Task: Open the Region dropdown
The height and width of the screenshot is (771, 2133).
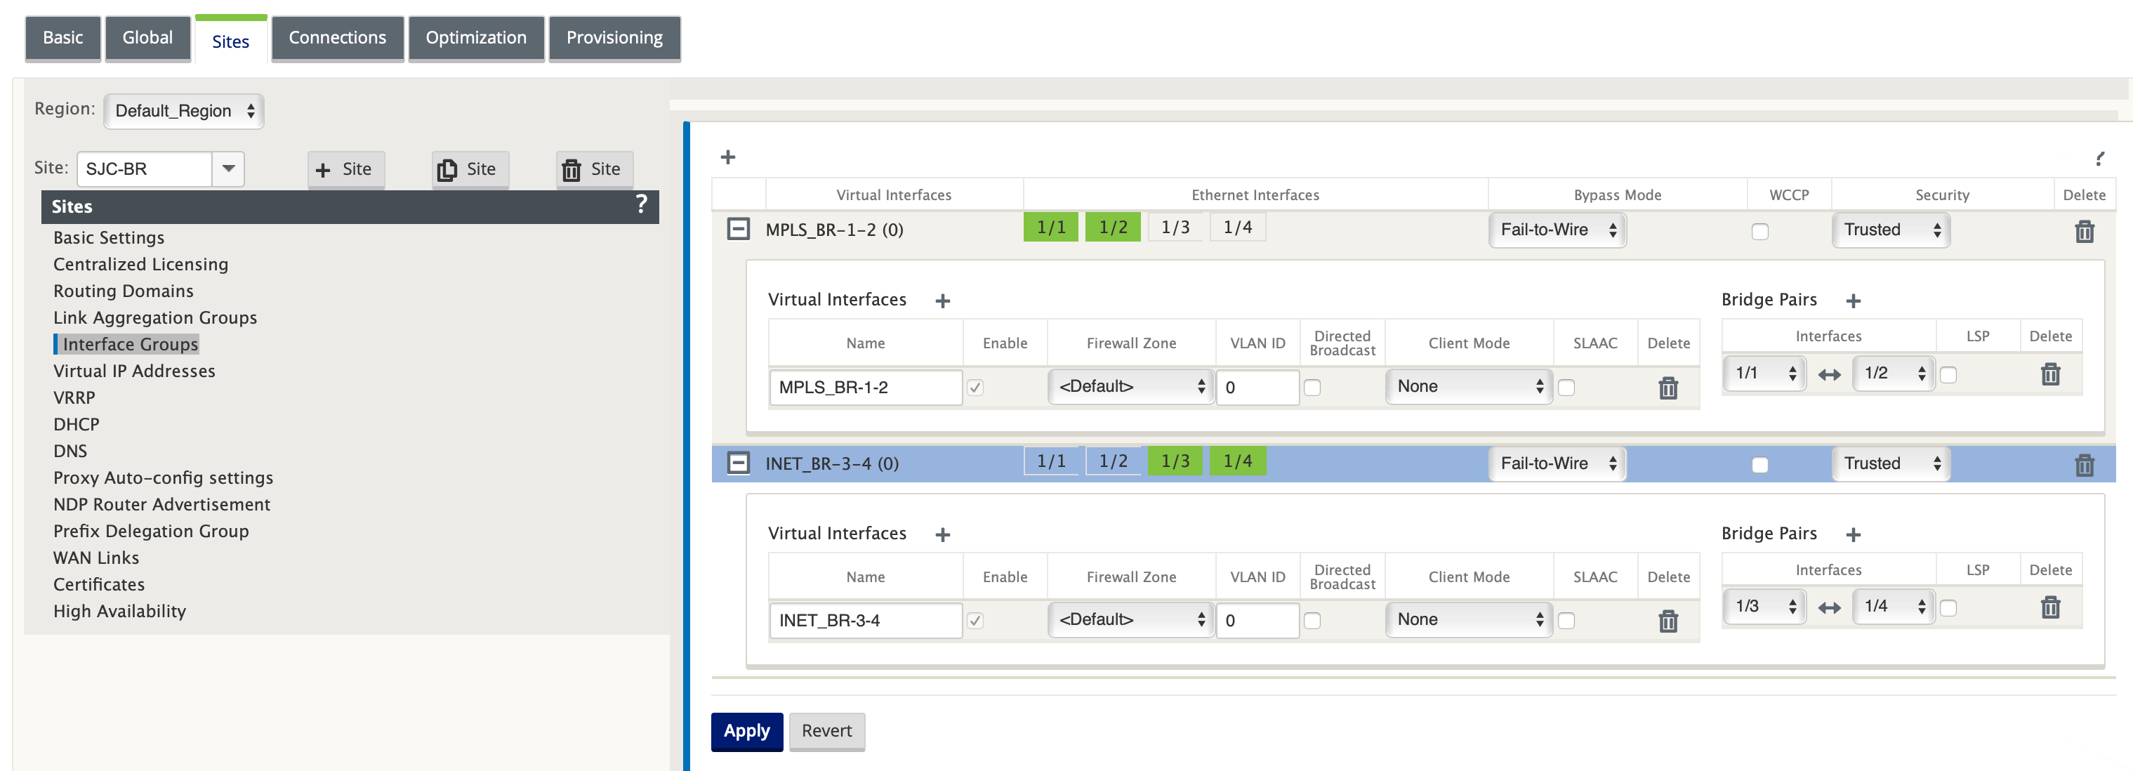Action: (x=184, y=111)
